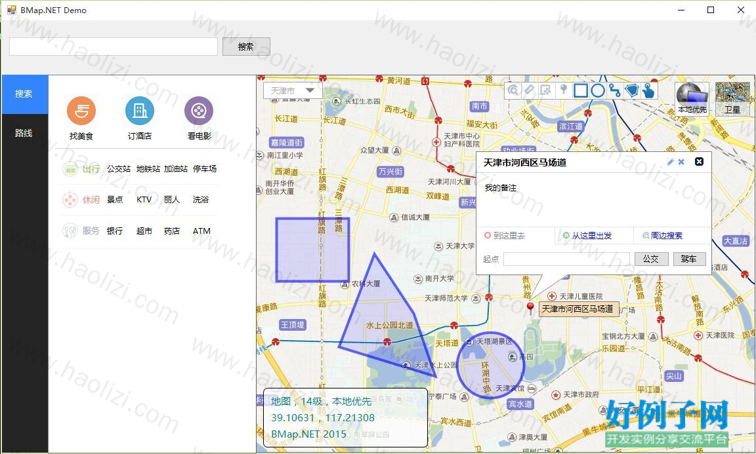Activate the magnifier search tool on map toolbar

[513, 90]
